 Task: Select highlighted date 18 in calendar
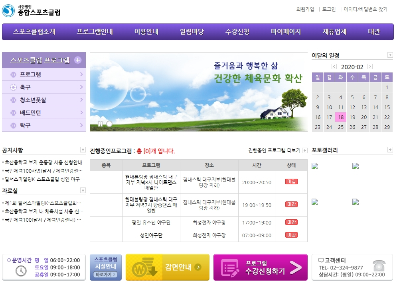coord(340,117)
